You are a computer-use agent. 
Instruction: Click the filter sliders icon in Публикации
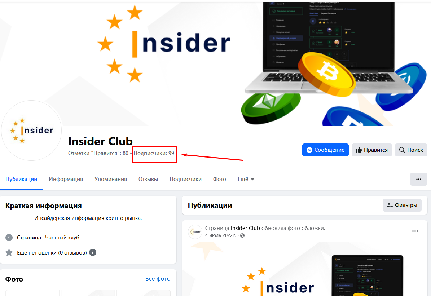390,205
